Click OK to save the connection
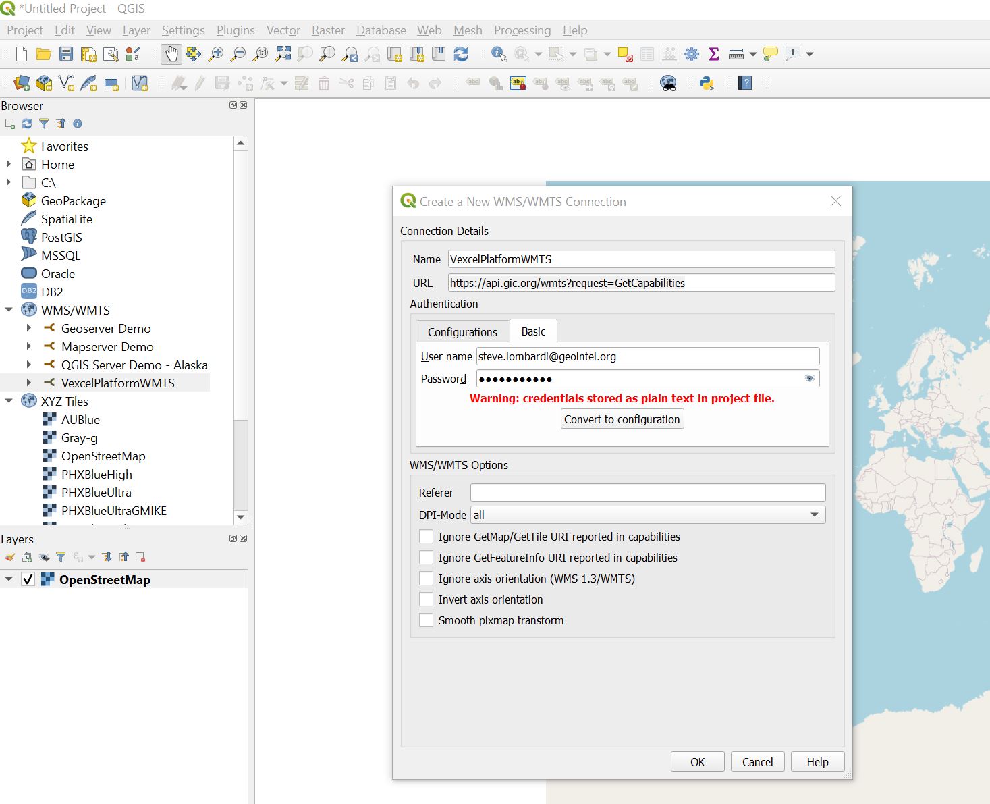The image size is (990, 804). (x=697, y=761)
